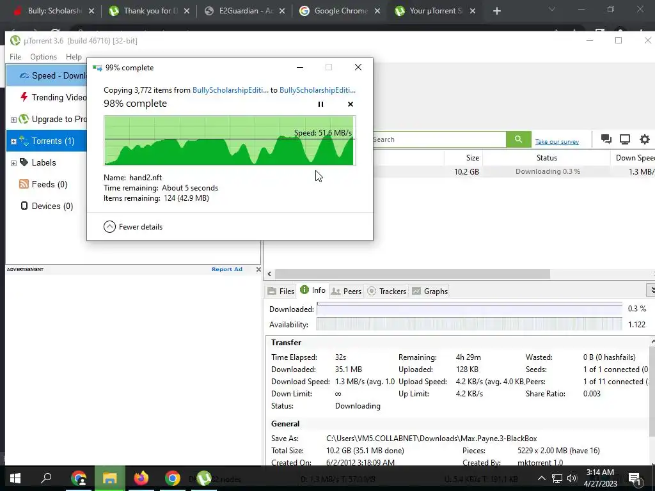This screenshot has width=655, height=491.
Task: Open Devices (0) in the sidebar
Action: tap(47, 206)
